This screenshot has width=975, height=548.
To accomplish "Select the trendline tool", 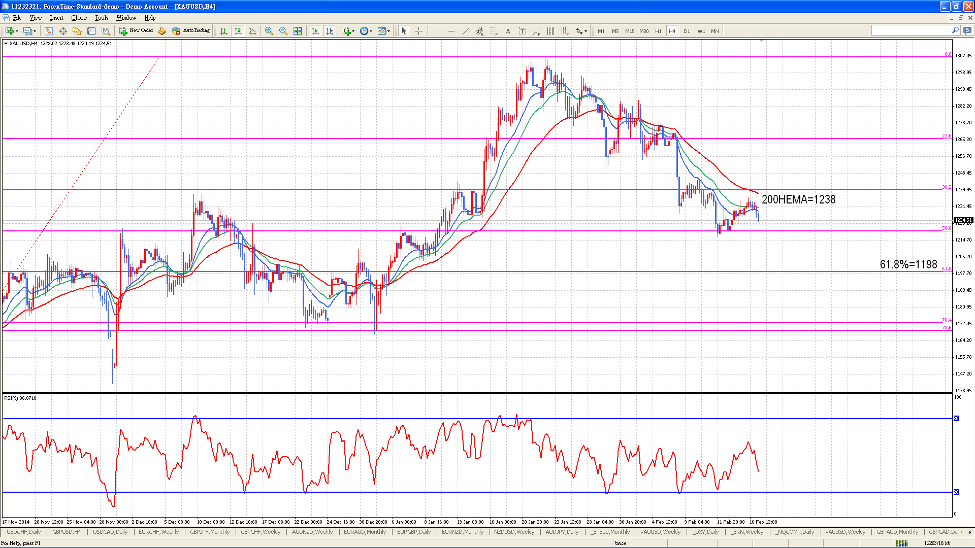I will coord(465,31).
